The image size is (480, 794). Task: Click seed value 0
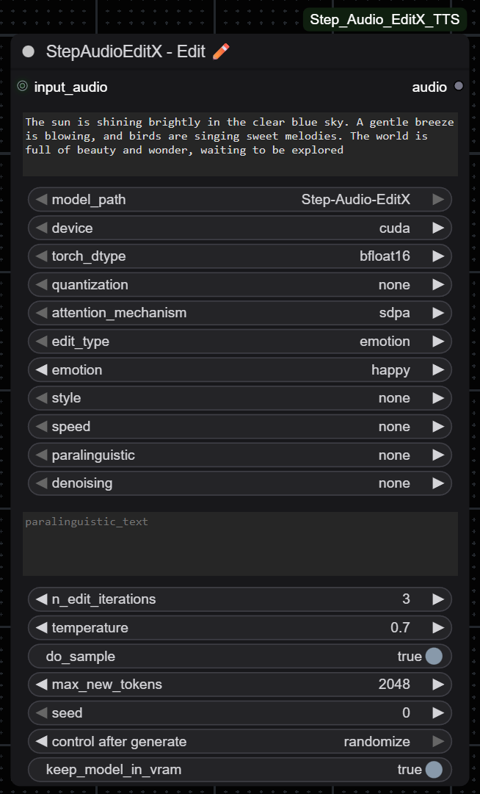[x=406, y=712]
